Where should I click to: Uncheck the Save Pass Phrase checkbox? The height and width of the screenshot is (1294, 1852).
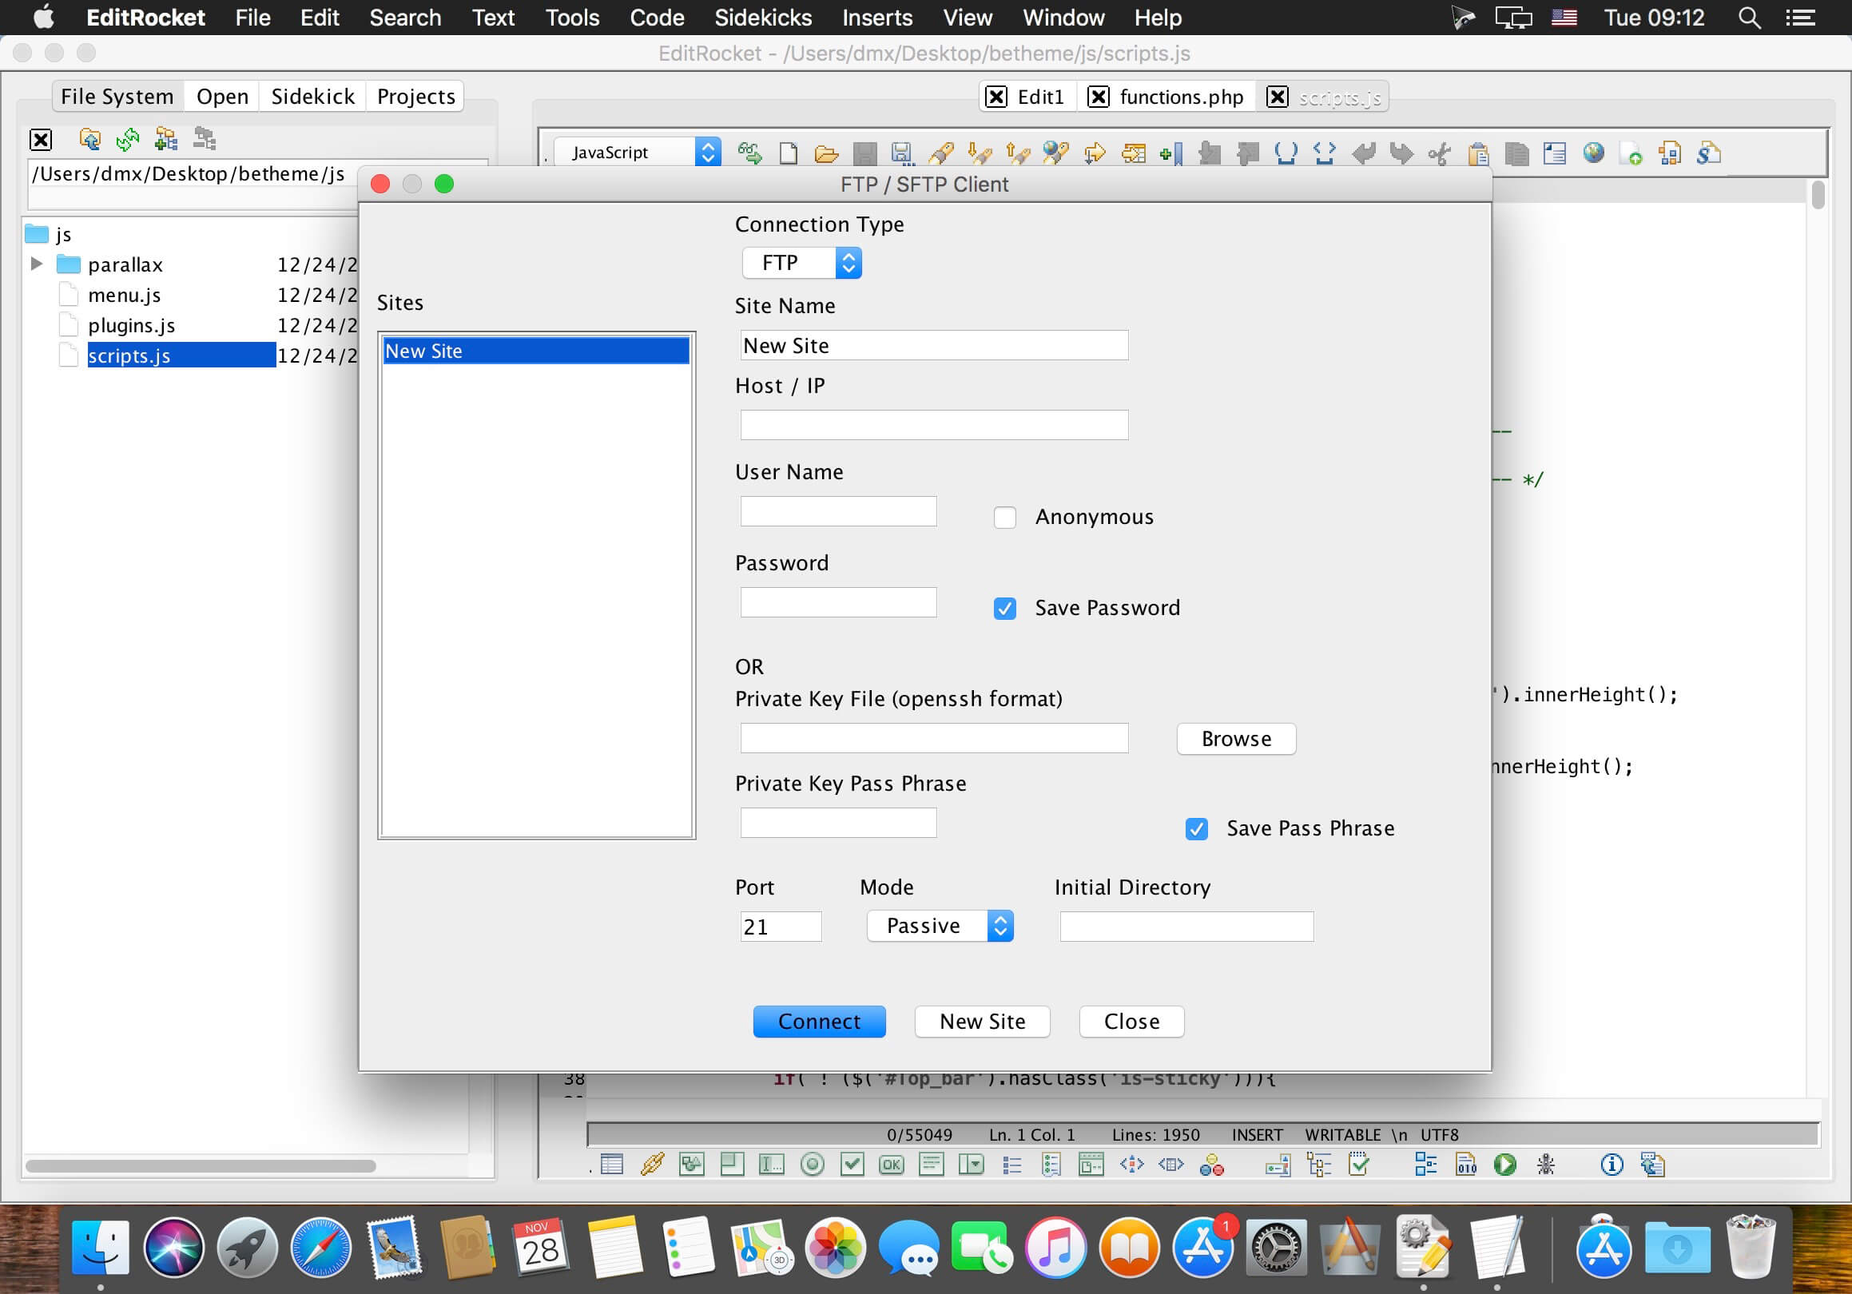[x=1196, y=829]
